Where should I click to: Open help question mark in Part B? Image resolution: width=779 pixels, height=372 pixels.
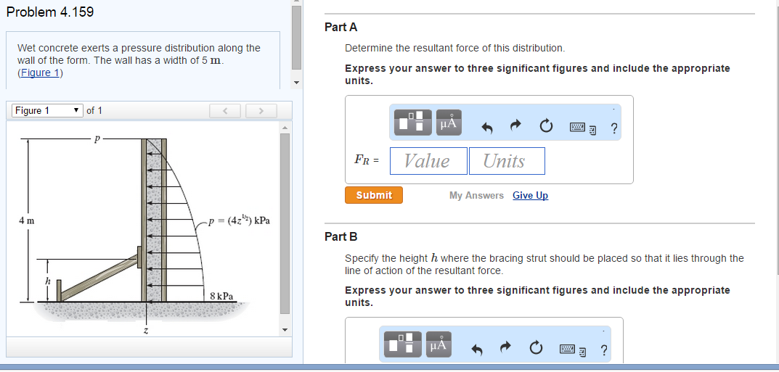coord(604,350)
